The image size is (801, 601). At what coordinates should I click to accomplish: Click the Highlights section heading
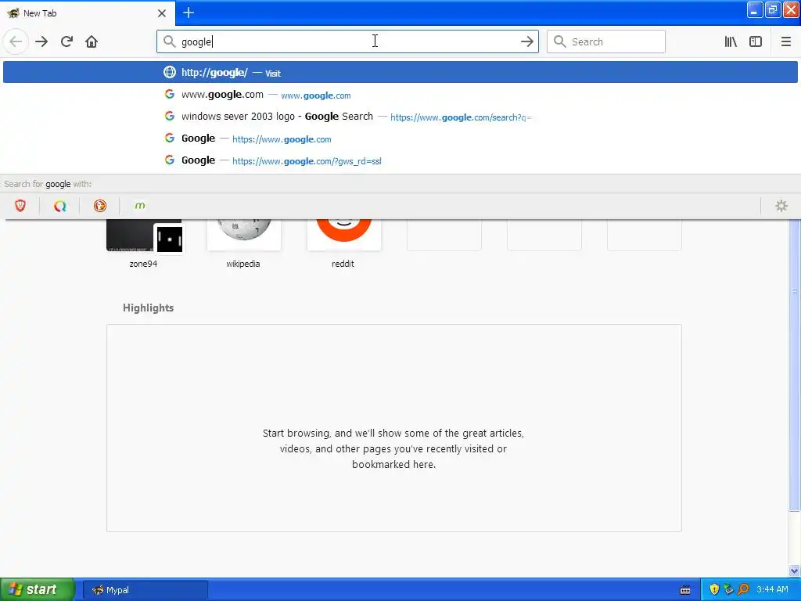point(148,308)
